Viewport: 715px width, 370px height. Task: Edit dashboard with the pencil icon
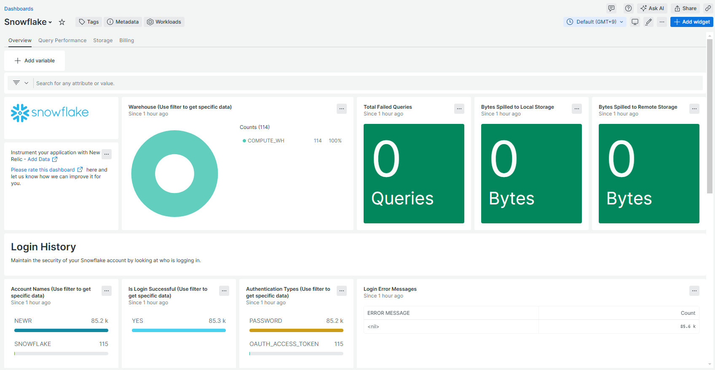648,22
